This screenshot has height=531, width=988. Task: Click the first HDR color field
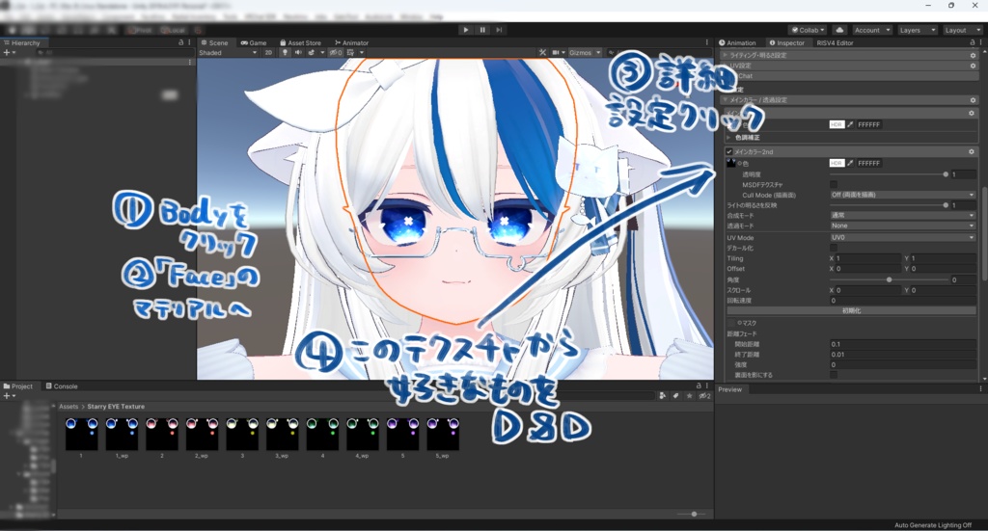pyautogui.click(x=837, y=124)
